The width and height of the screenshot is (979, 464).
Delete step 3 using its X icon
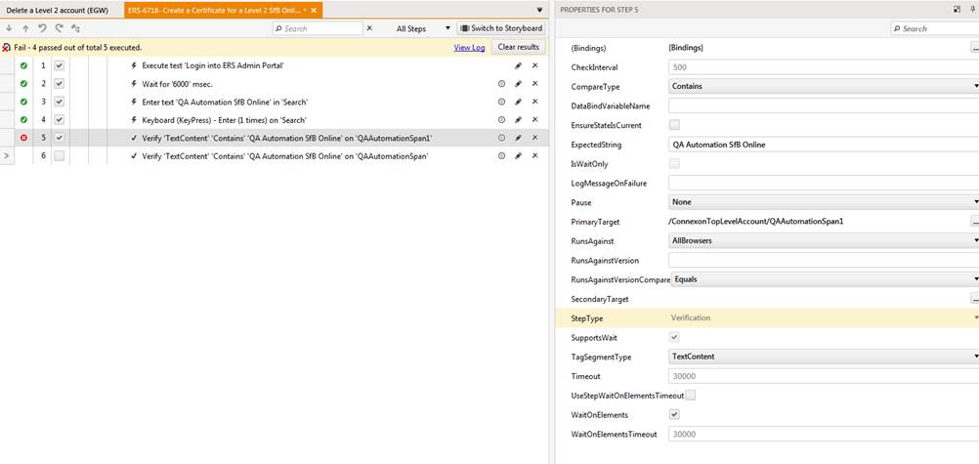tap(534, 102)
